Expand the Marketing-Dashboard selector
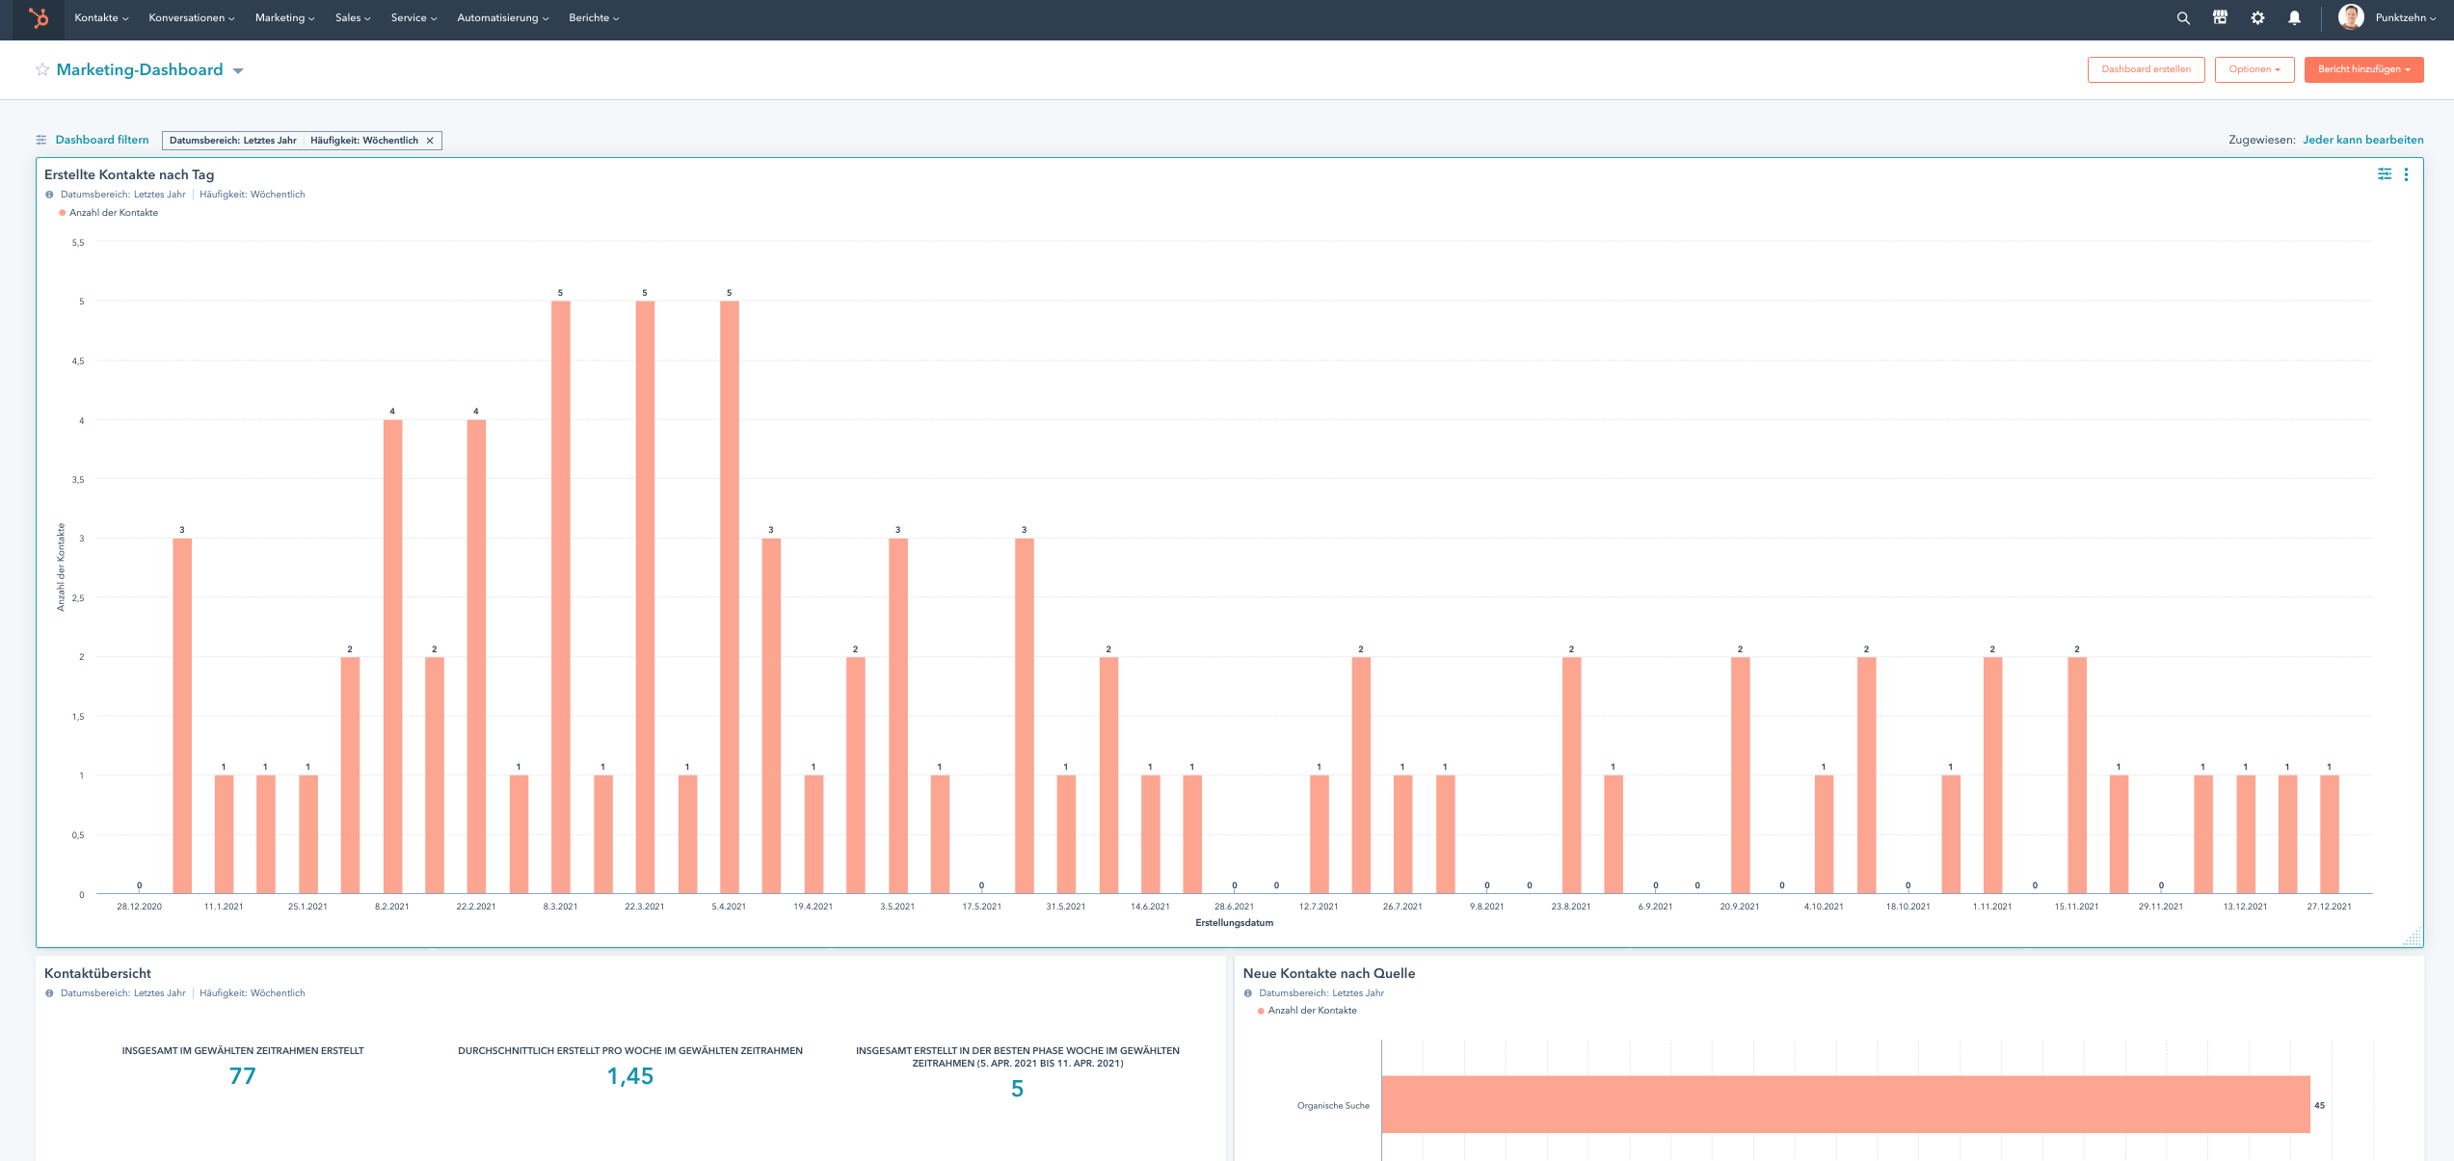 [x=238, y=69]
